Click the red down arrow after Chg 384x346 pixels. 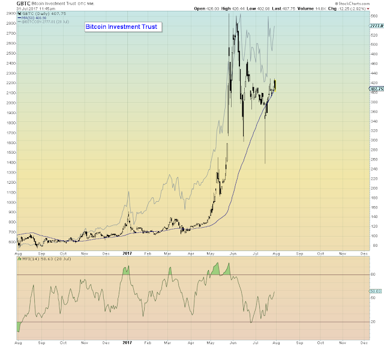[x=368, y=9]
